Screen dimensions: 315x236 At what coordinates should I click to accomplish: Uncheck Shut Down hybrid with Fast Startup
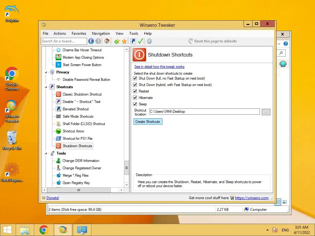point(135,85)
